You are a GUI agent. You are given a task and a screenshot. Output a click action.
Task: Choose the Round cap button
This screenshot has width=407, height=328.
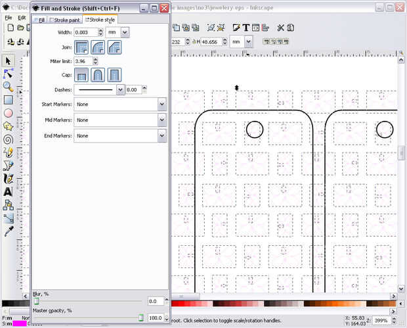(x=98, y=75)
